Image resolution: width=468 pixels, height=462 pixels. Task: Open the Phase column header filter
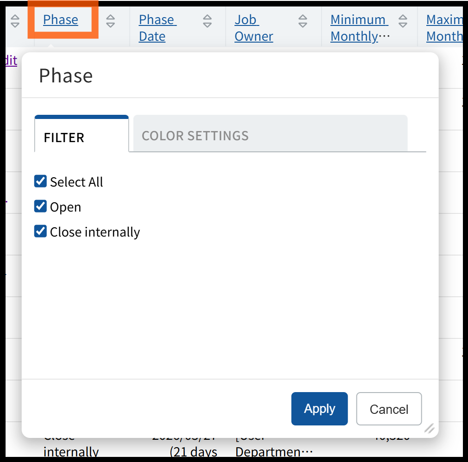click(x=61, y=20)
